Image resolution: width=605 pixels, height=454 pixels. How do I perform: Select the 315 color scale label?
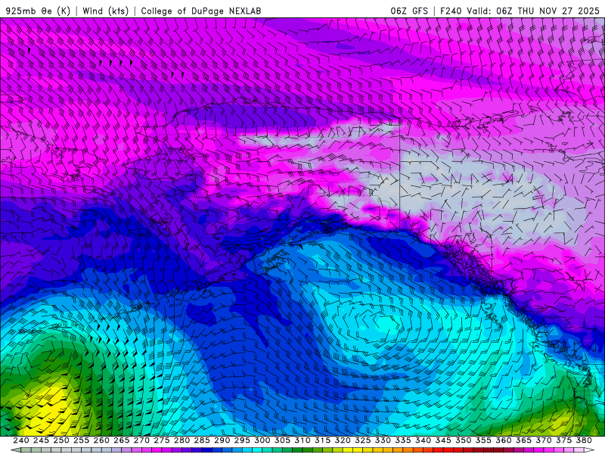pos(322,440)
